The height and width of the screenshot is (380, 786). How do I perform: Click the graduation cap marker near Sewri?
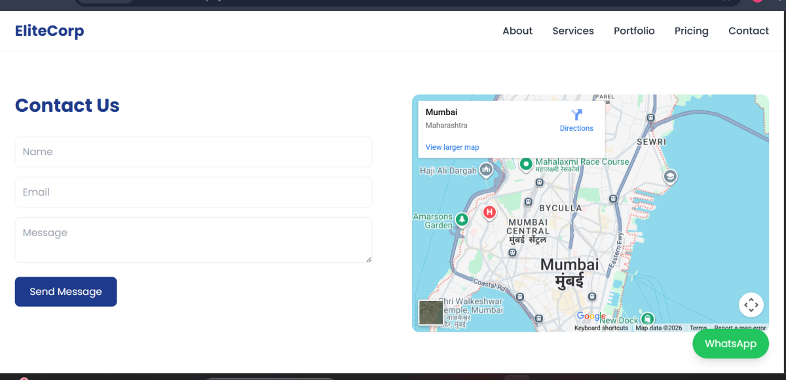tap(669, 177)
